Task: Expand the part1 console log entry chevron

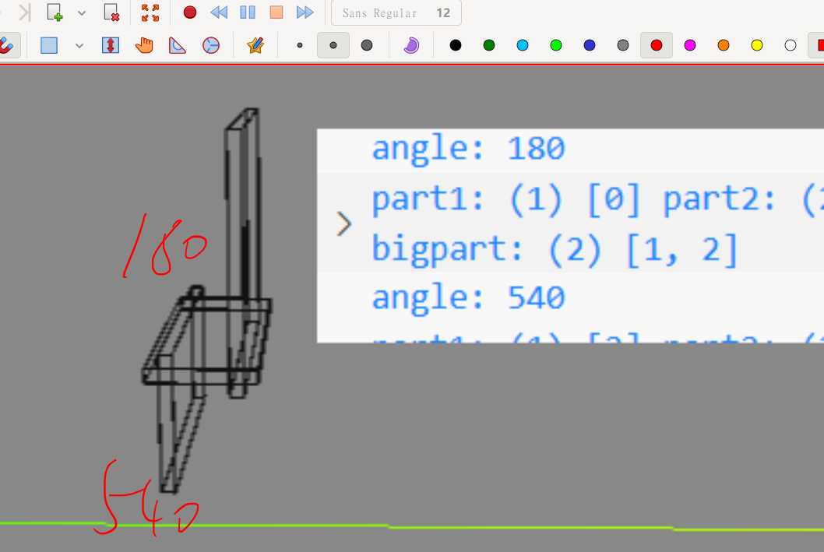Action: click(x=343, y=223)
